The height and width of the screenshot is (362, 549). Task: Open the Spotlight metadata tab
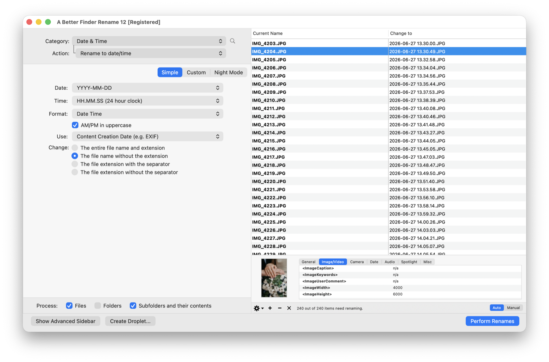(409, 262)
